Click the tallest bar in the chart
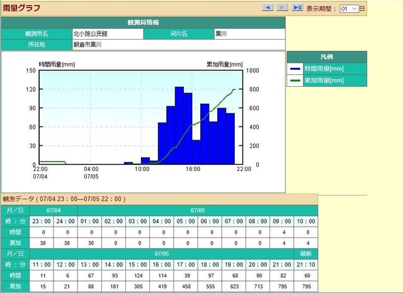403x293 pixels. coord(179,126)
